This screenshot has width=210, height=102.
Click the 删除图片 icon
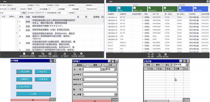coord(55,54)
